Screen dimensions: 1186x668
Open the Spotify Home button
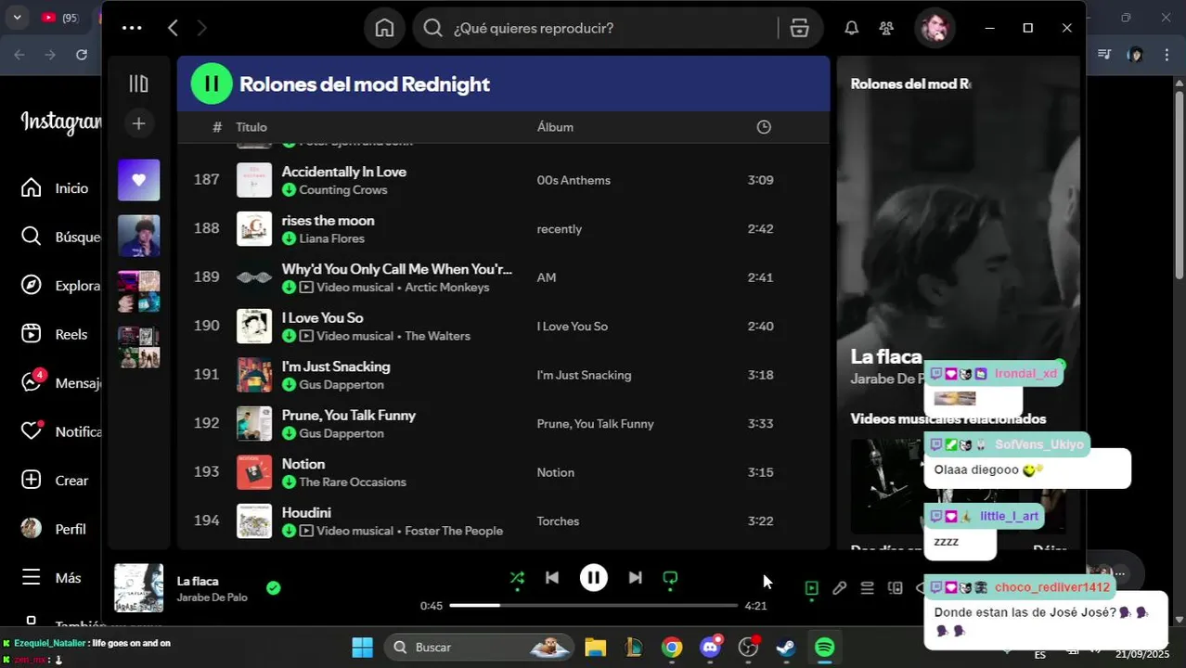[x=384, y=28]
